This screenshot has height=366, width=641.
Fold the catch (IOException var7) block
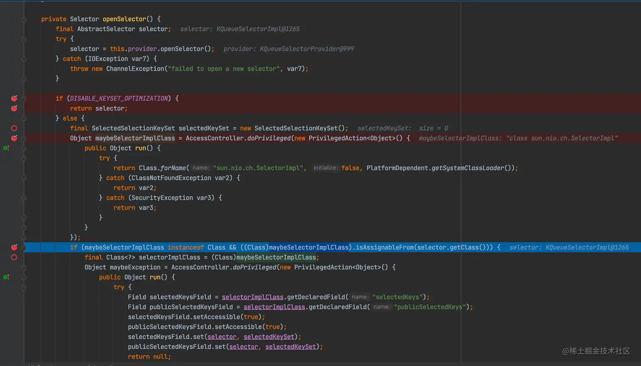[24, 59]
